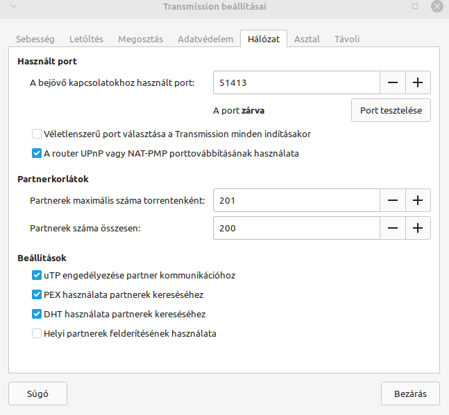
Task: Disable UPnP or NAT-PMP port forwarding checkbox
Action: (37, 153)
